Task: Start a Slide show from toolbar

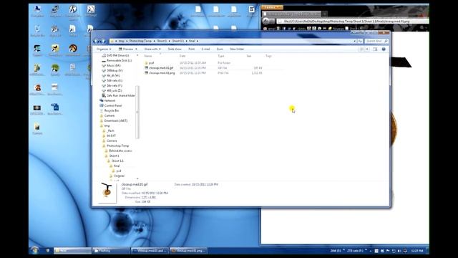Action: pos(175,49)
